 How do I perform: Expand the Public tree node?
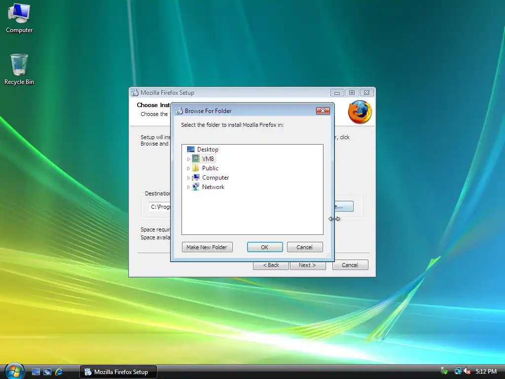(x=188, y=168)
